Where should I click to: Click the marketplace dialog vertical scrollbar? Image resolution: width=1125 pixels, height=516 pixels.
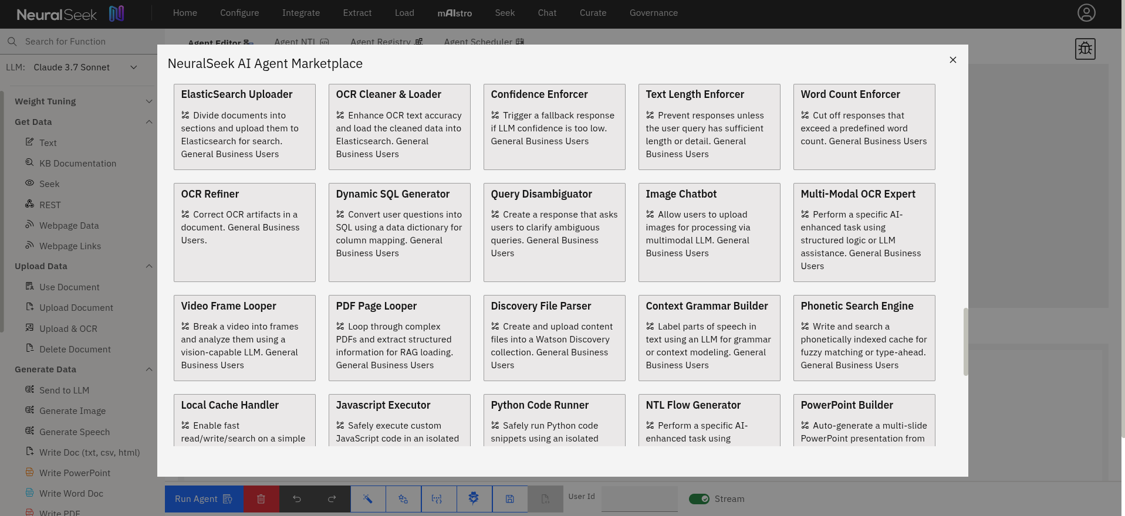click(965, 342)
